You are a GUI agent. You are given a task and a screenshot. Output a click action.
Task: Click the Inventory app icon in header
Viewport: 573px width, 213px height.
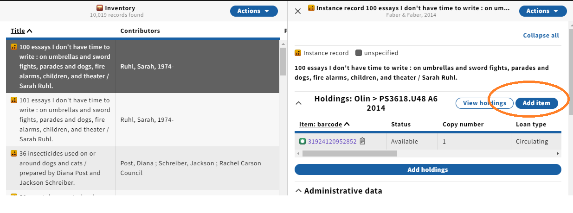pos(100,8)
